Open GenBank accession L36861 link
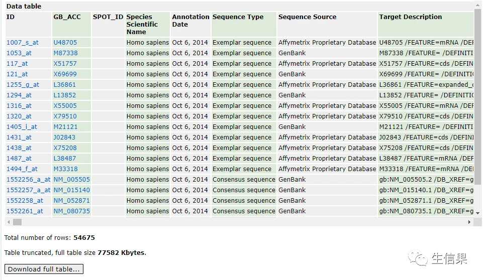Viewport: 483px width, 280px height. (64, 85)
